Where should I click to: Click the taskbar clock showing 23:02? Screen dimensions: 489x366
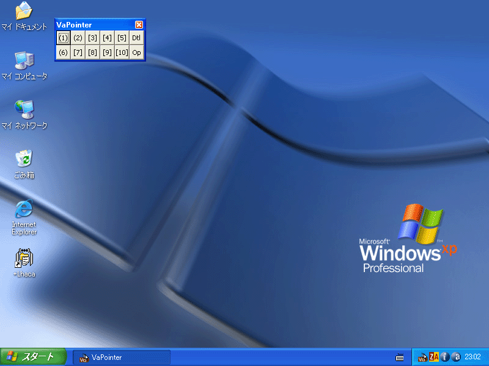coord(473,357)
